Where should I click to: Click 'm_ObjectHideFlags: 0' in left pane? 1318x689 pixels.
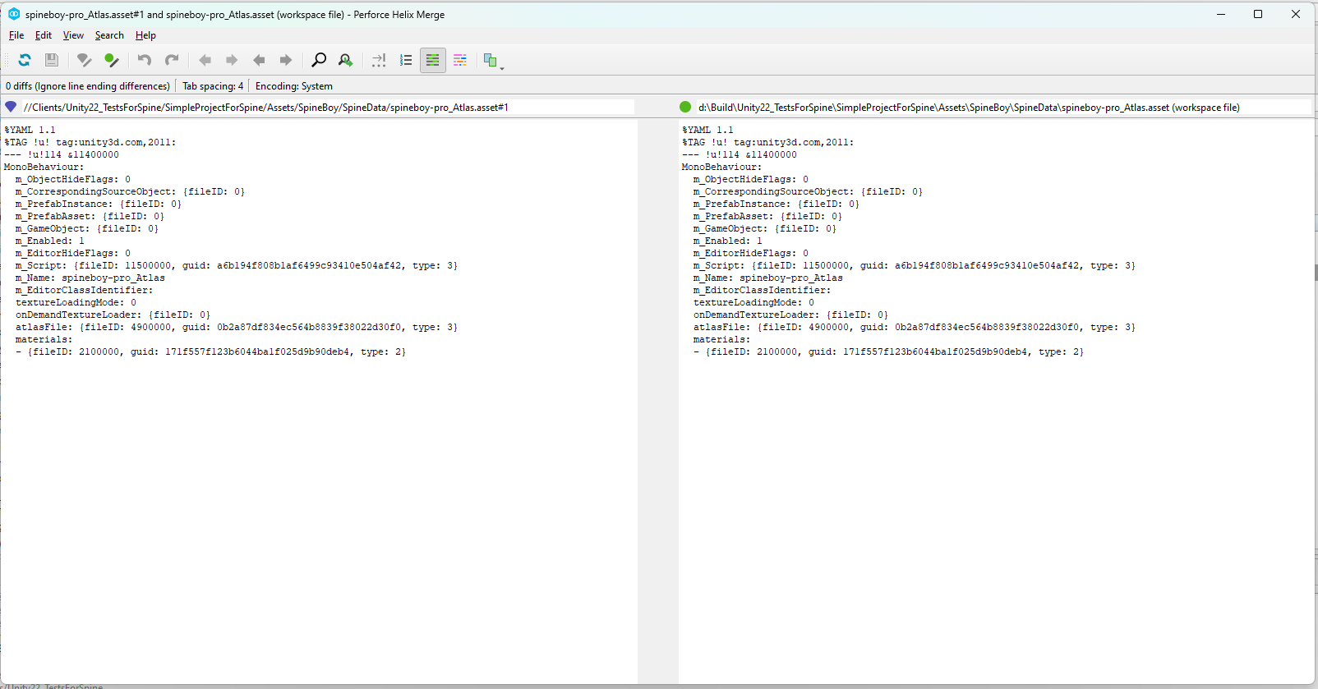tap(72, 179)
